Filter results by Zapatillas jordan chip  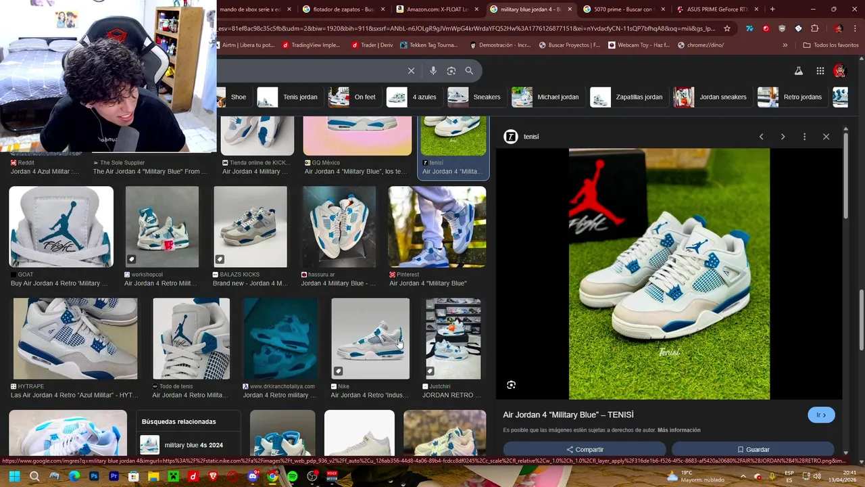[x=628, y=97]
